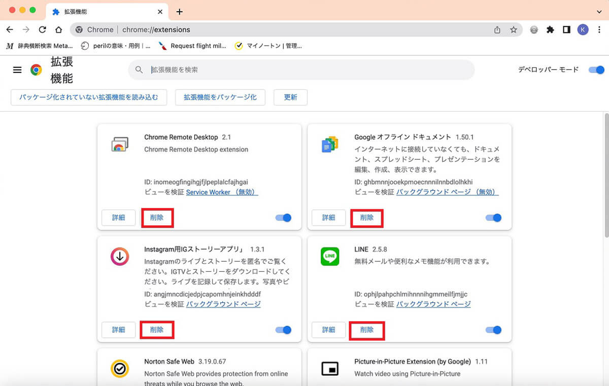Click ID angjmncdicjedpjcapomhnjeinkhdddf text
Image resolution: width=609 pixels, height=386 pixels.
point(202,294)
